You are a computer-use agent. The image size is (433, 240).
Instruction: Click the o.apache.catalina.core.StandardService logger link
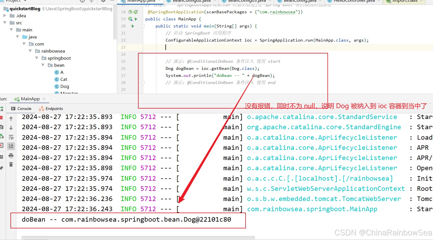pos(322,117)
